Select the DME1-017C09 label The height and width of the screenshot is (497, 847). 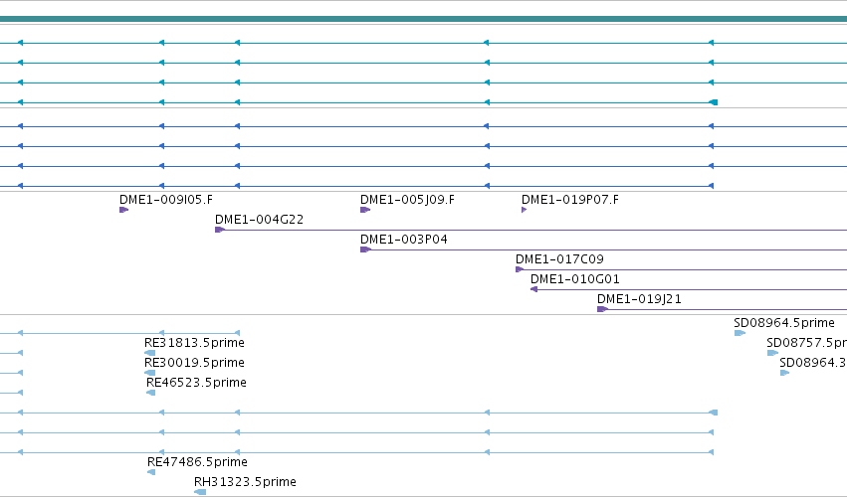point(559,259)
